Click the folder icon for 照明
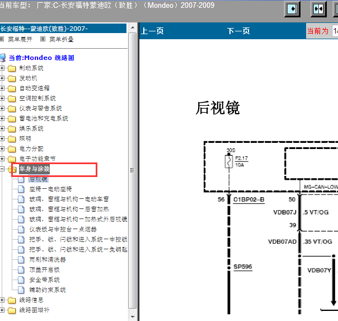338x321 pixels. [x=12, y=139]
